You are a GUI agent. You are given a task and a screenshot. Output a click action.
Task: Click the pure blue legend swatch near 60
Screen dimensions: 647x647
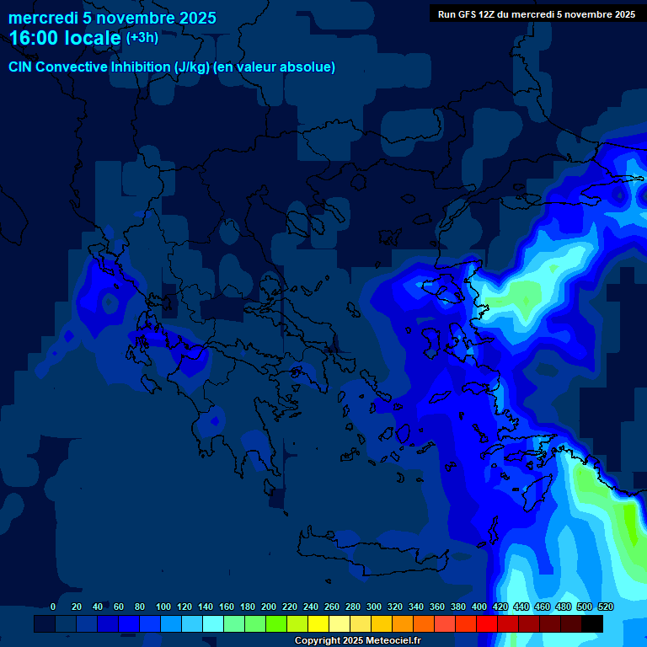click(x=128, y=623)
